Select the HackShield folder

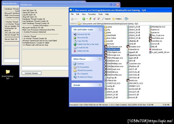click(110, 35)
